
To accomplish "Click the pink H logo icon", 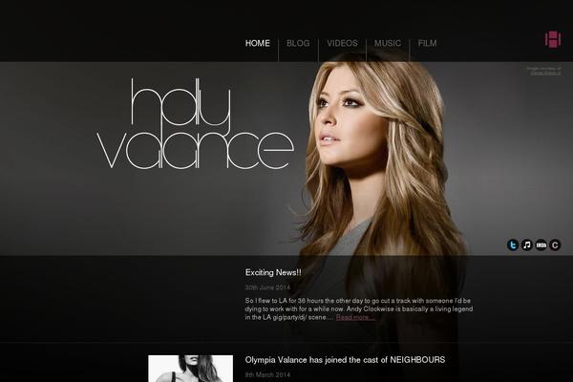I will point(553,39).
